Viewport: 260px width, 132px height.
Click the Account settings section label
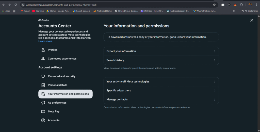tap(50, 67)
